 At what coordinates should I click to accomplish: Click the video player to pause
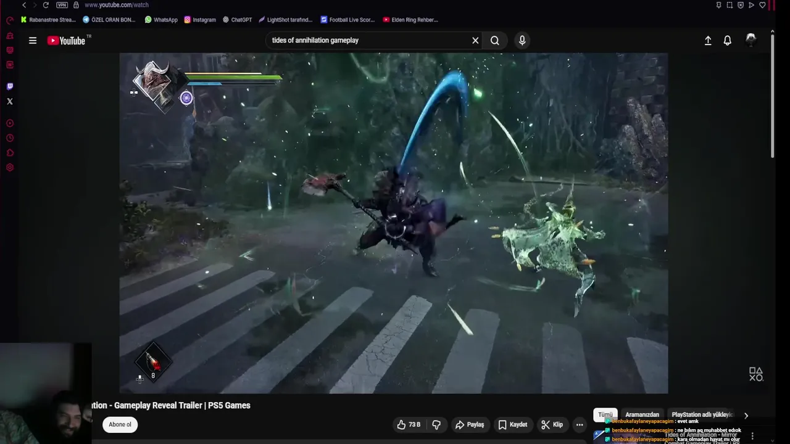point(393,223)
